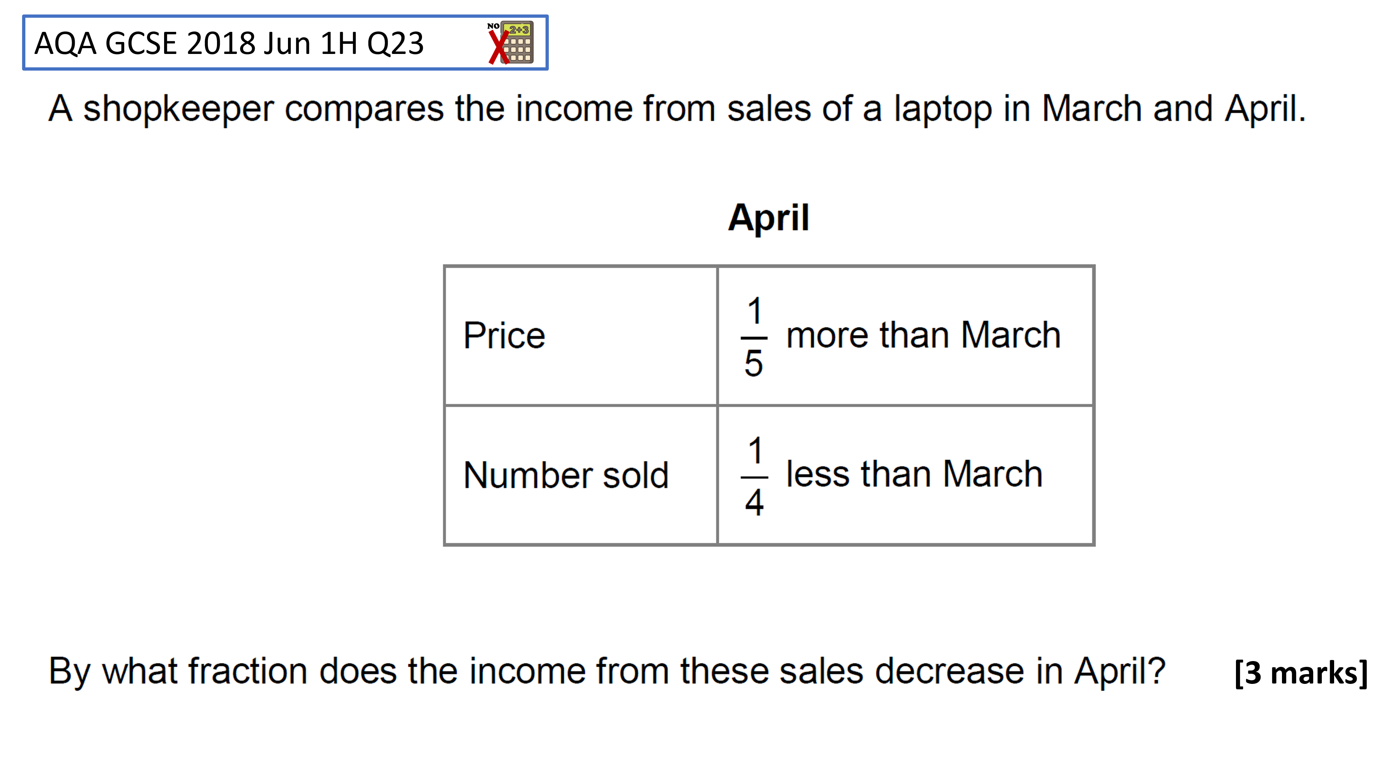Select the AQA GCSE 2018 title box

[285, 43]
